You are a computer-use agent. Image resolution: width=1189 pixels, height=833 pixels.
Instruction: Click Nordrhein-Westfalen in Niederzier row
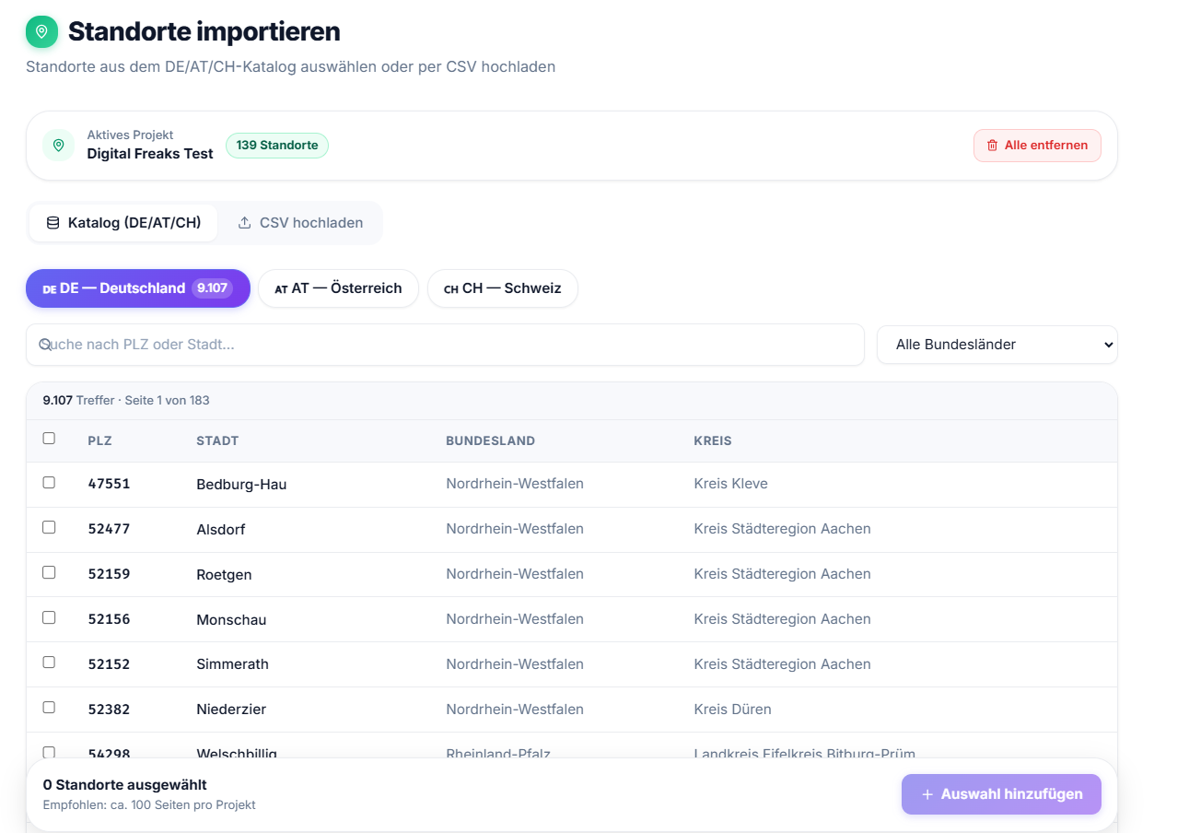tap(515, 710)
